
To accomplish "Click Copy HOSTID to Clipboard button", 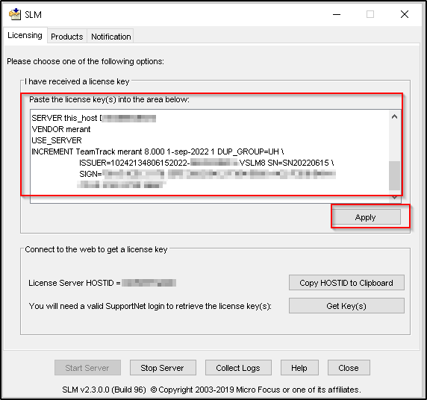I will point(346,283).
